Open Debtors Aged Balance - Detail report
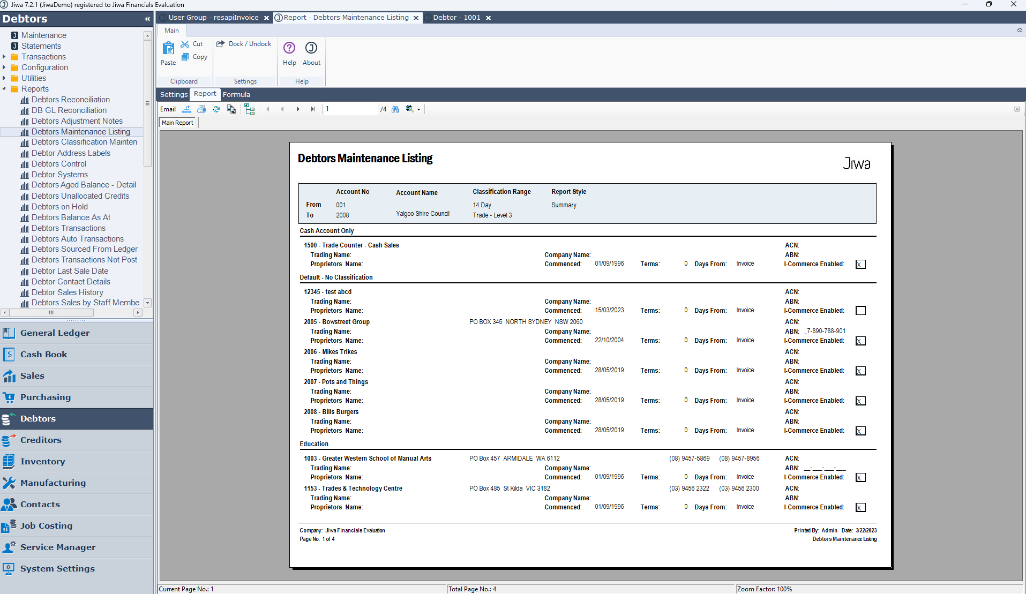Image resolution: width=1026 pixels, height=594 pixels. (84, 185)
